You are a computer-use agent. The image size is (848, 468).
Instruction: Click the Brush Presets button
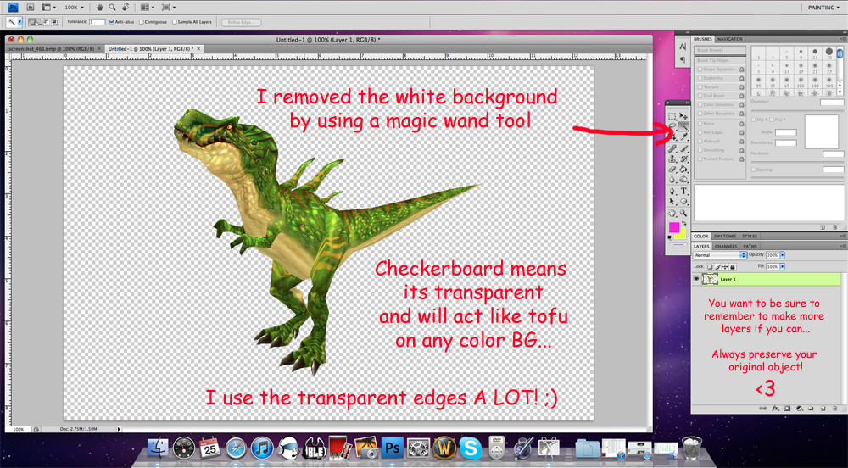(720, 50)
